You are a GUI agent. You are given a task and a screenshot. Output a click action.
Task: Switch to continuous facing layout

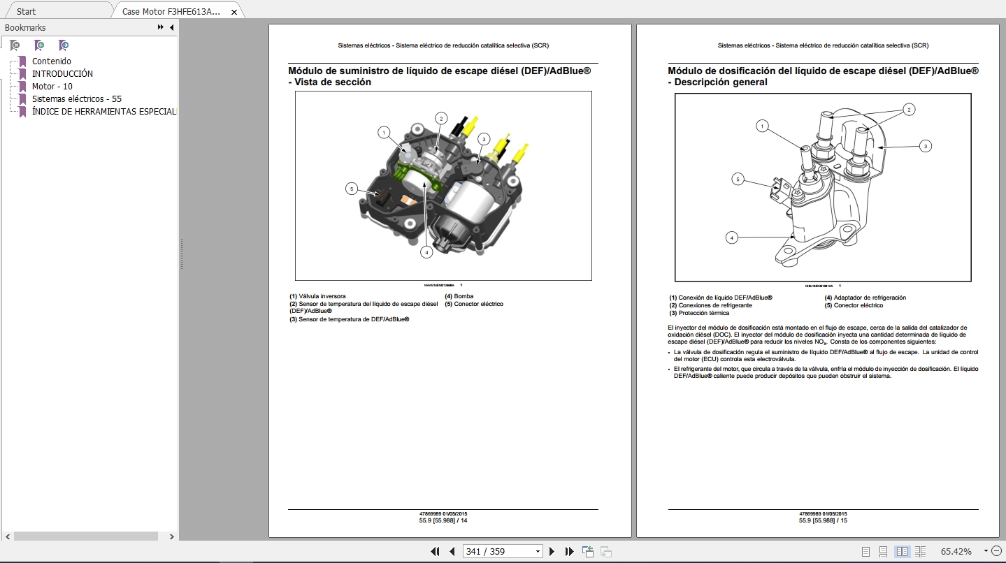[920, 552]
